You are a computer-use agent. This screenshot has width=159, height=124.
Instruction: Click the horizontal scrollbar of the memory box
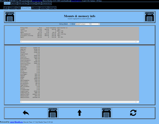(79, 102)
